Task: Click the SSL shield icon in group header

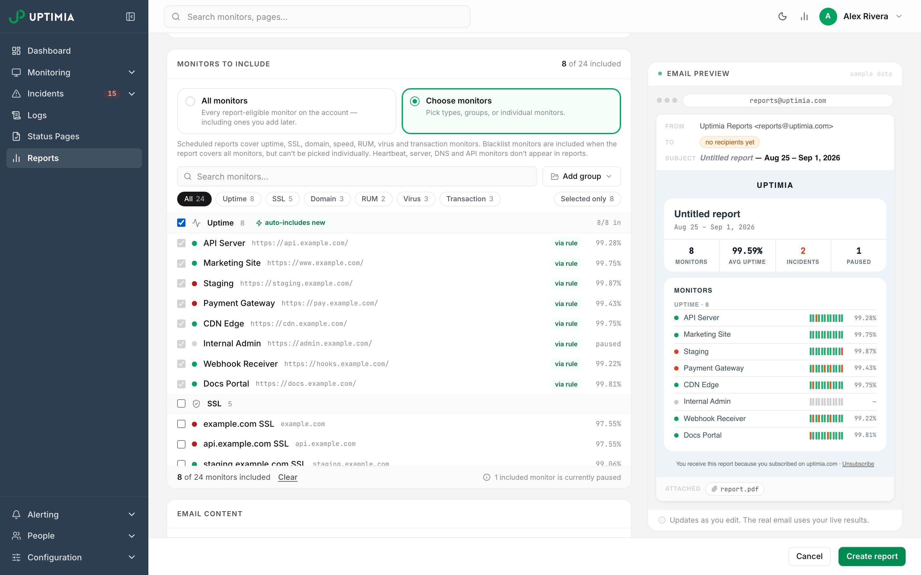Action: click(196, 404)
